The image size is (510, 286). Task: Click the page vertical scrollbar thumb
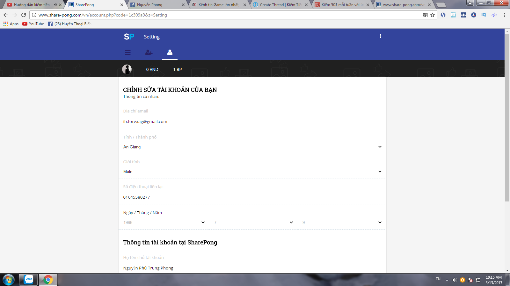coord(507,117)
